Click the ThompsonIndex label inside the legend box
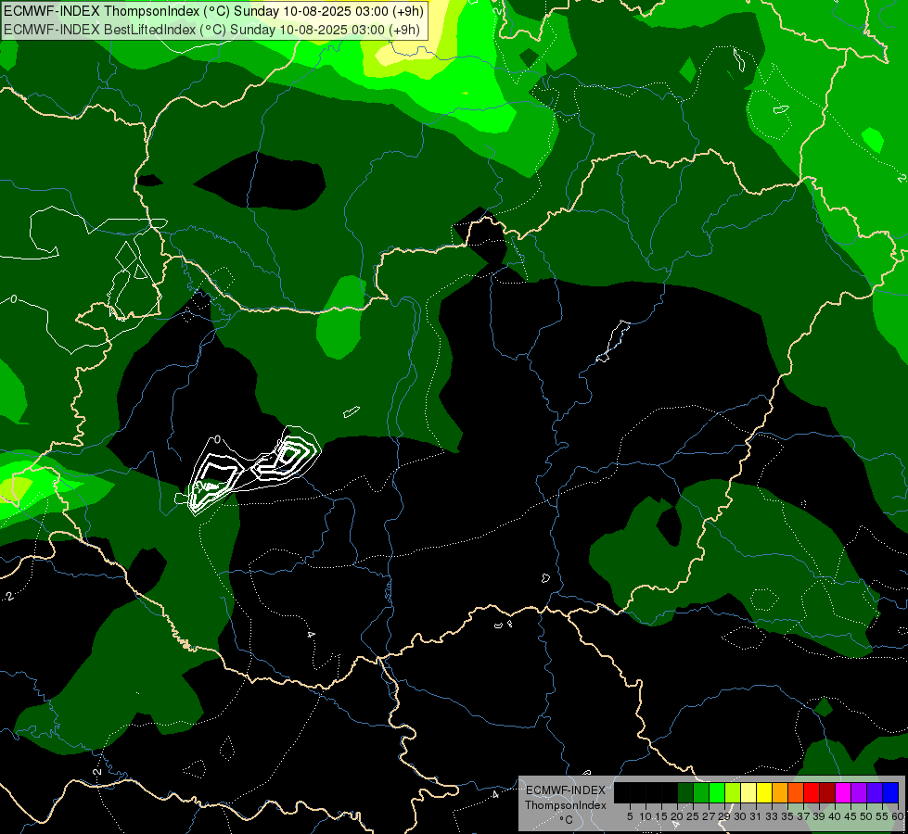 pos(566,805)
